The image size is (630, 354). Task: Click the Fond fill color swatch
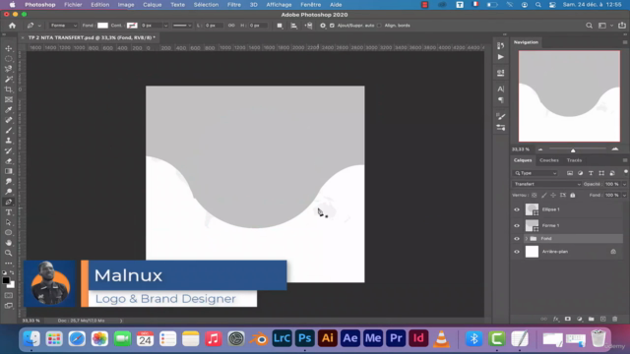pyautogui.click(x=102, y=26)
